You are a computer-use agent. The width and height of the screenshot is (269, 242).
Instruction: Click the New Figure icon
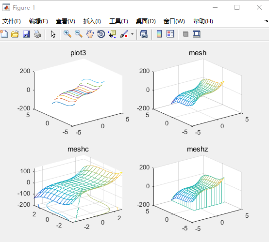click(4, 34)
